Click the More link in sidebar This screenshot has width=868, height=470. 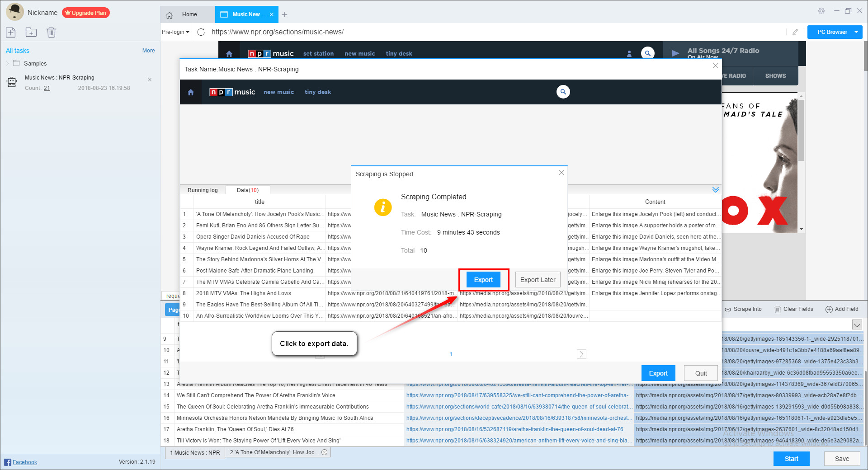(x=148, y=51)
